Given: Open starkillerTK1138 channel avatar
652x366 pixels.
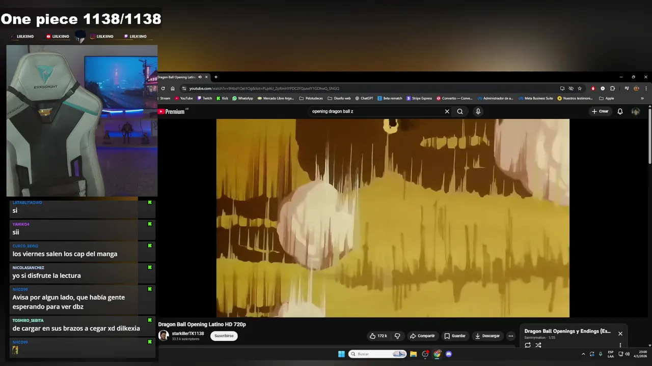Looking at the screenshot, I should click(x=164, y=335).
